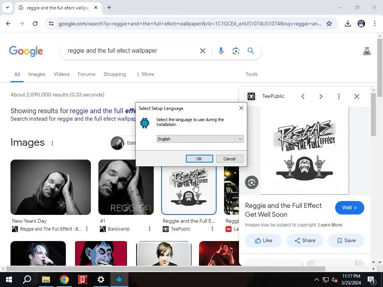
Task: Search by image with Google Lens icon
Action: point(236,51)
